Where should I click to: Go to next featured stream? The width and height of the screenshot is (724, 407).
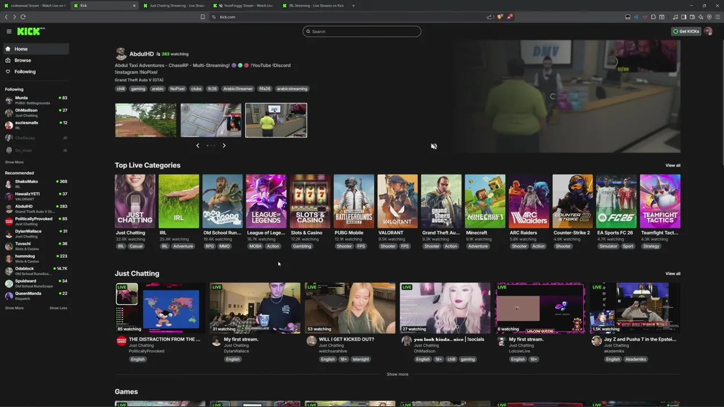point(224,146)
